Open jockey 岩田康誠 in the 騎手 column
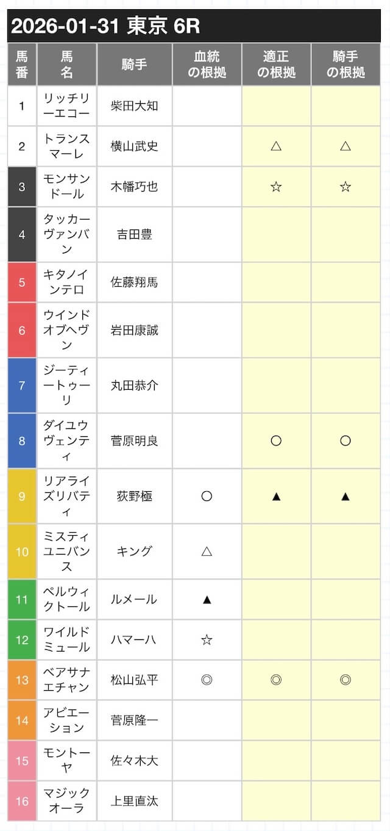390x831 pixels. click(x=134, y=330)
